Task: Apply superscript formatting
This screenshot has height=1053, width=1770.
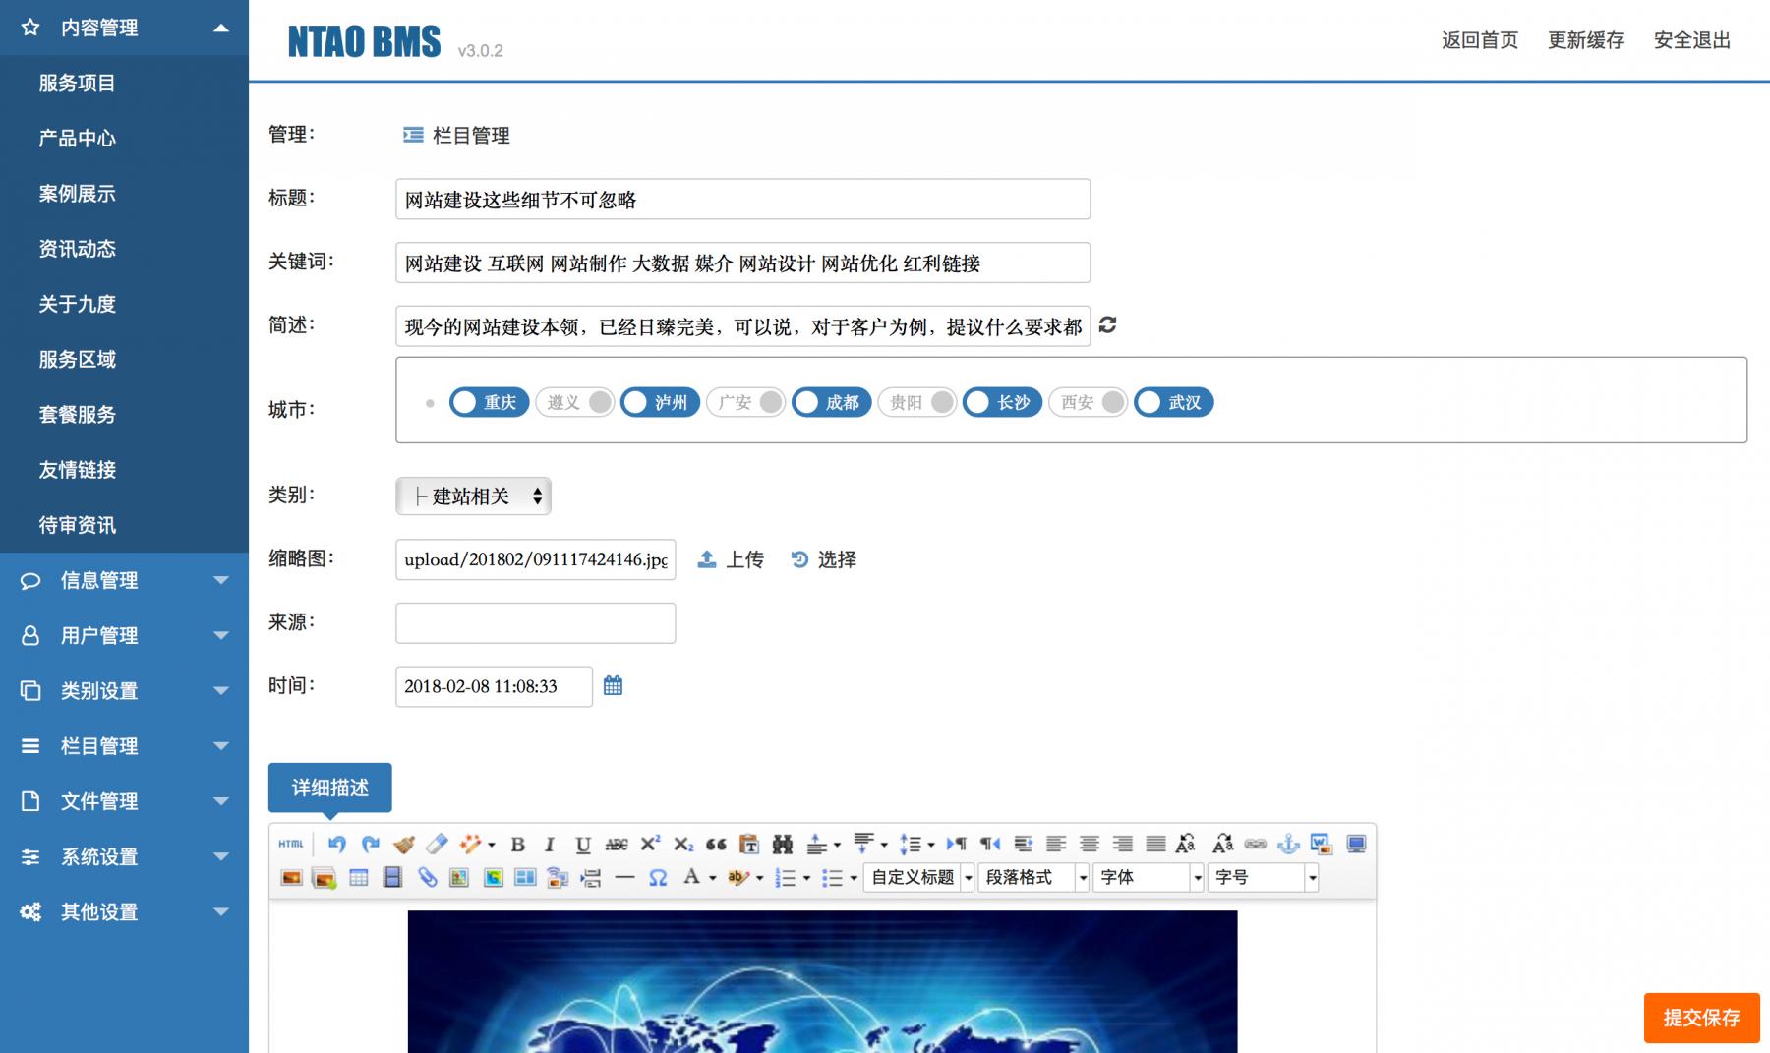Action: pos(650,844)
